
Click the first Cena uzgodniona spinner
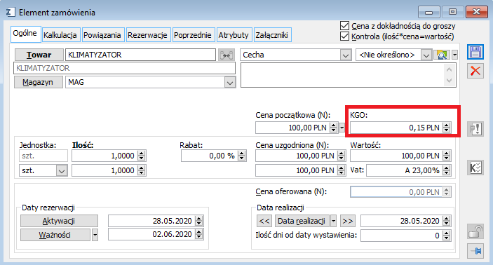(x=341, y=156)
